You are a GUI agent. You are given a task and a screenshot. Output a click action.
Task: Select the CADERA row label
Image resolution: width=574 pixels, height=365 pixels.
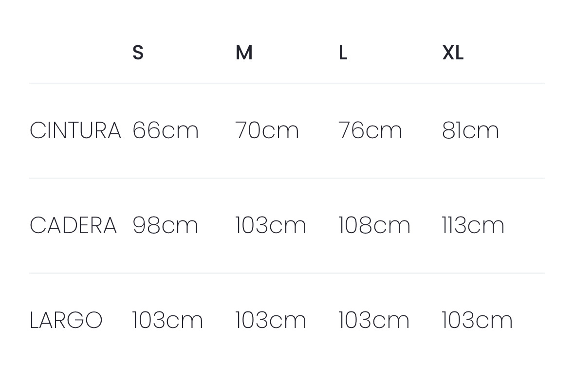tap(73, 225)
